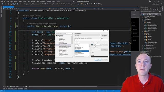The width and height of the screenshot is (164, 92).
Task: Click the bookmark toolbar icon
Action: [94, 4]
